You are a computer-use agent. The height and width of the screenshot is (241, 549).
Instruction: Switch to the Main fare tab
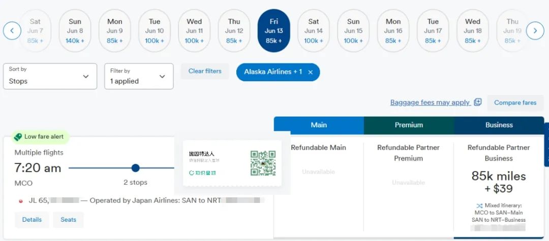[319, 125]
